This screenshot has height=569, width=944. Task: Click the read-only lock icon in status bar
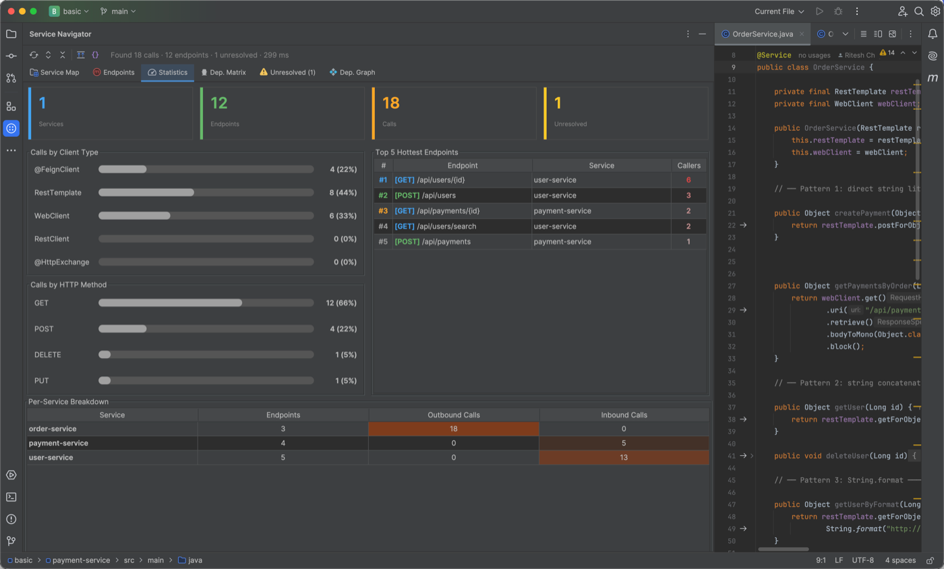931,560
